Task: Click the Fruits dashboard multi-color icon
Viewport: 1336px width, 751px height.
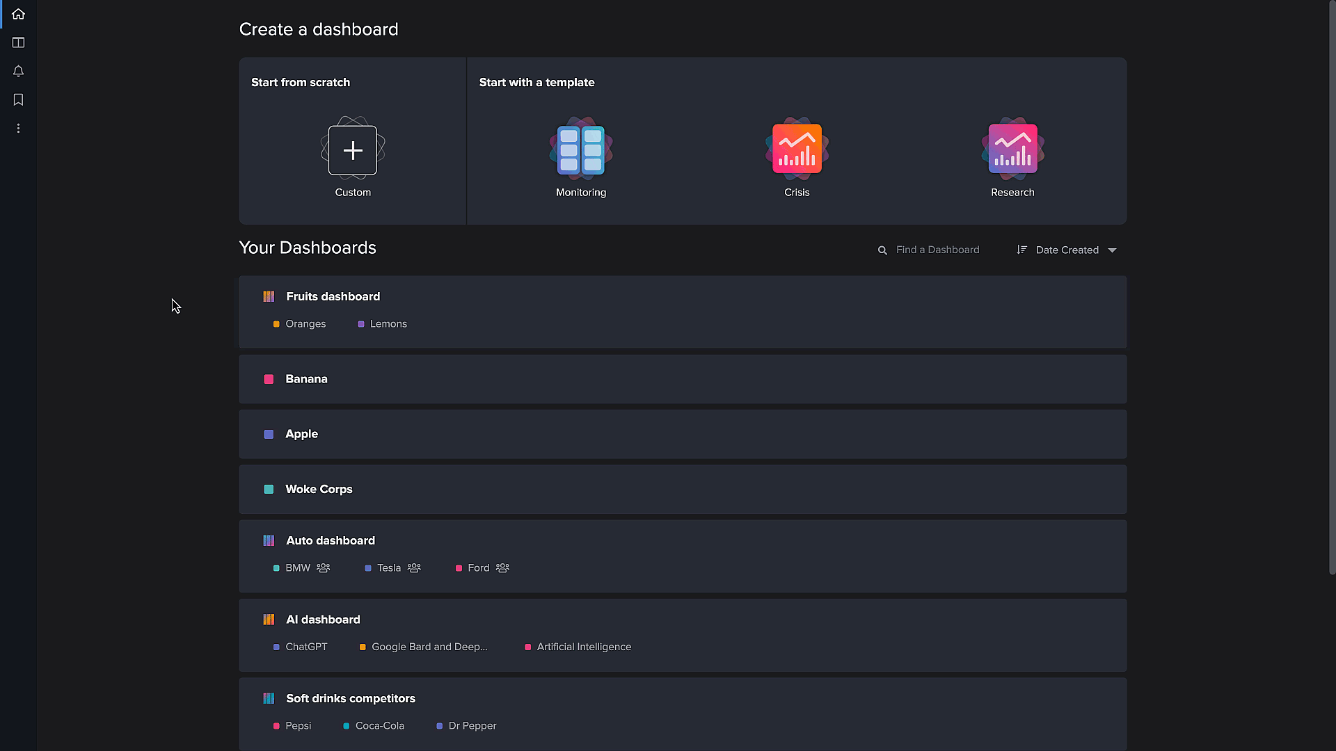Action: tap(269, 296)
